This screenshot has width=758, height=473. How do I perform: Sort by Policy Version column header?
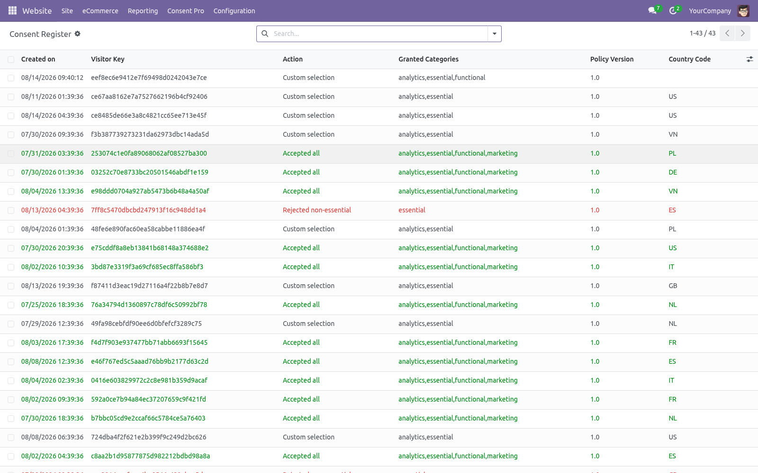[612, 59]
